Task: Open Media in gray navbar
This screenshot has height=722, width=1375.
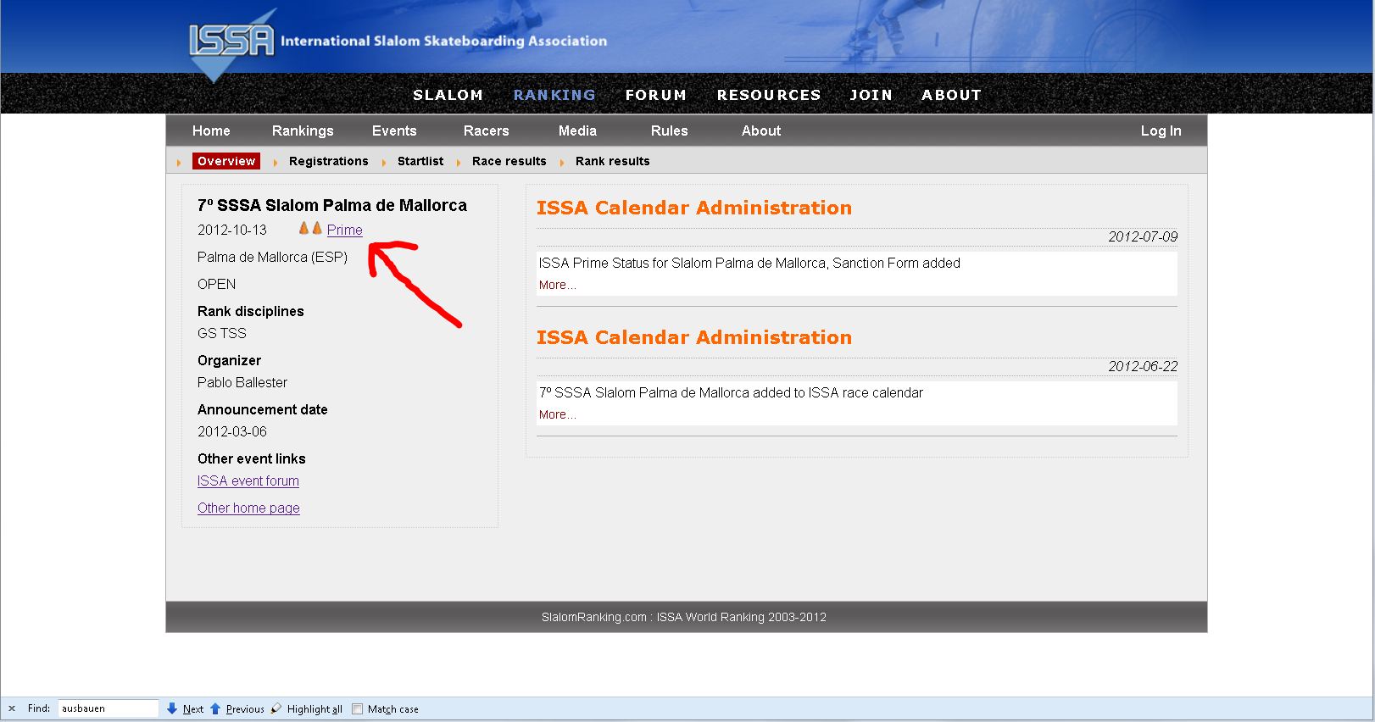Action: pyautogui.click(x=577, y=131)
